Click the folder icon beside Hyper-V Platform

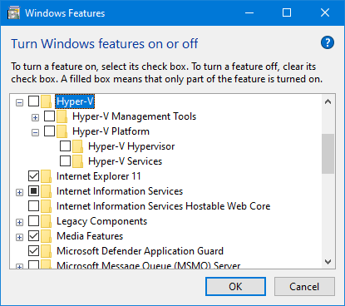coord(62,131)
